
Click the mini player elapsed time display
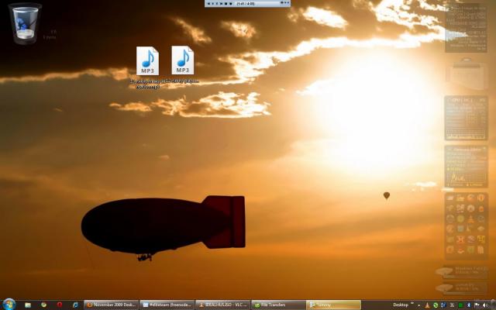(246, 3)
